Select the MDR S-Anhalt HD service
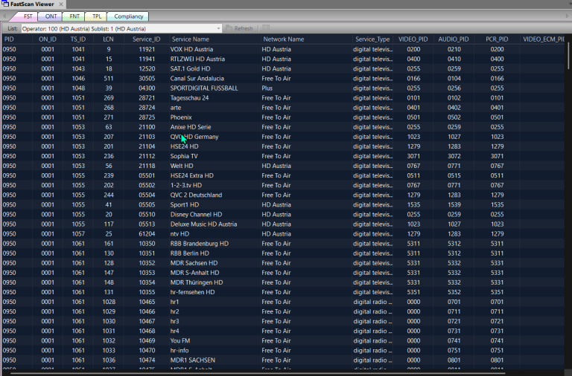 pyautogui.click(x=194, y=273)
